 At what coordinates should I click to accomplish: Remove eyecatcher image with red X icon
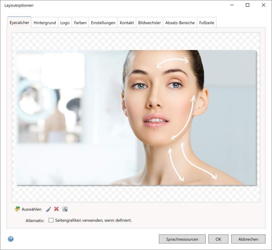tap(57, 209)
